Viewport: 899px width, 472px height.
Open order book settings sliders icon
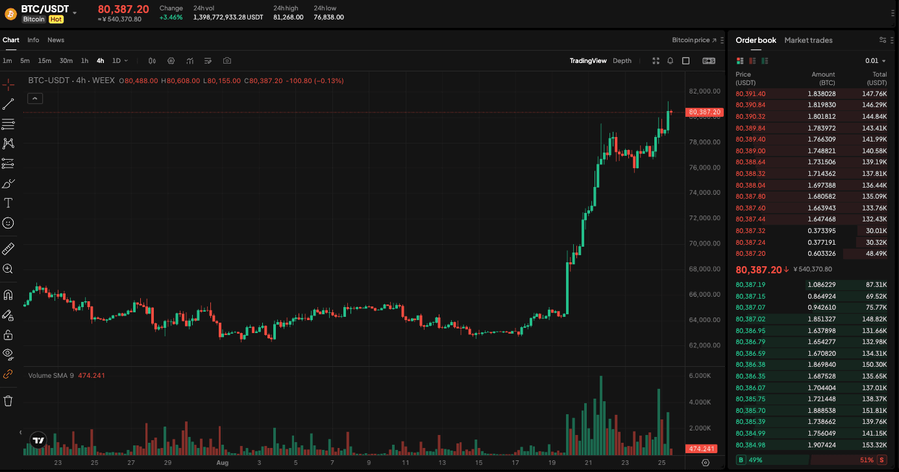click(883, 40)
